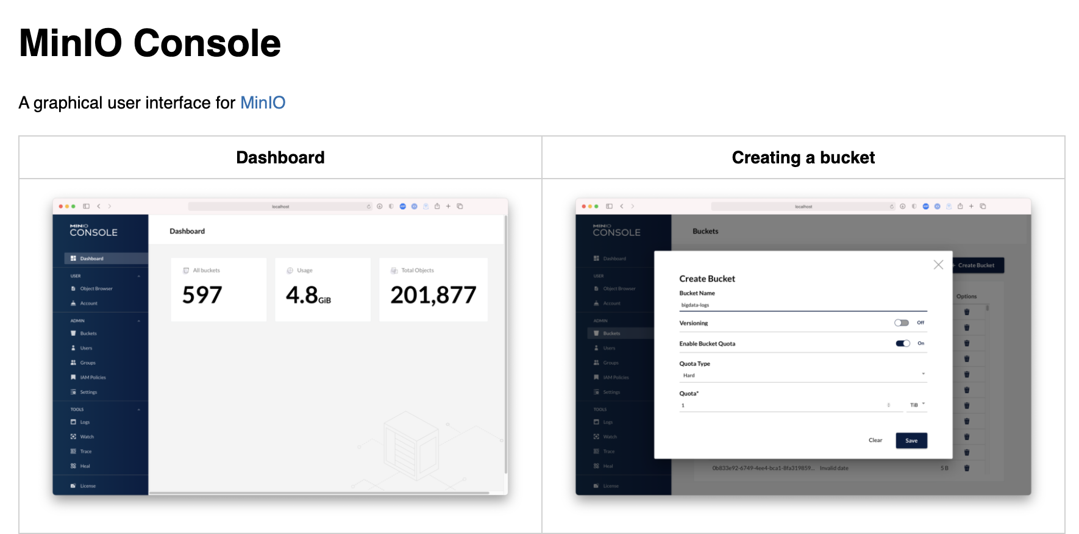Viewport: 1079px width, 534px height.
Task: Open the TiB quota unit dropdown
Action: pyautogui.click(x=917, y=405)
